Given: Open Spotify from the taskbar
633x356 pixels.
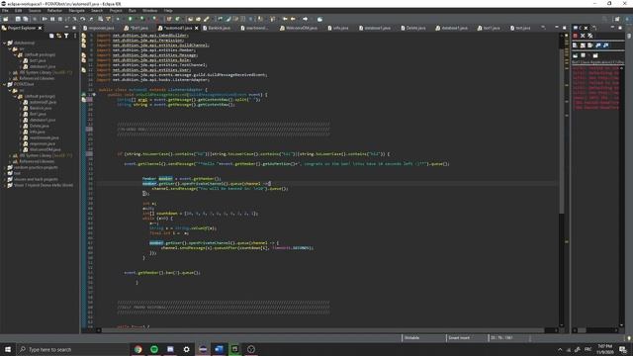Looking at the screenshot, I should tap(154, 349).
